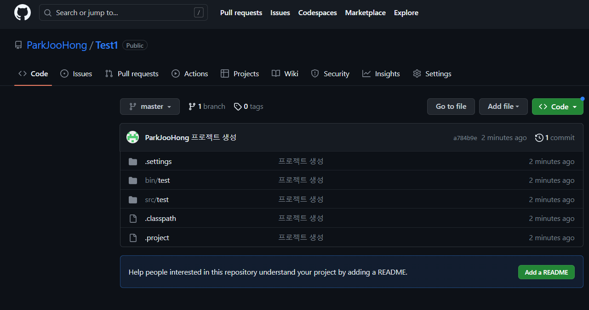Screen dimensions: 589x310
Task: Click '2 minutes ago' in src/test row
Action: (552, 200)
